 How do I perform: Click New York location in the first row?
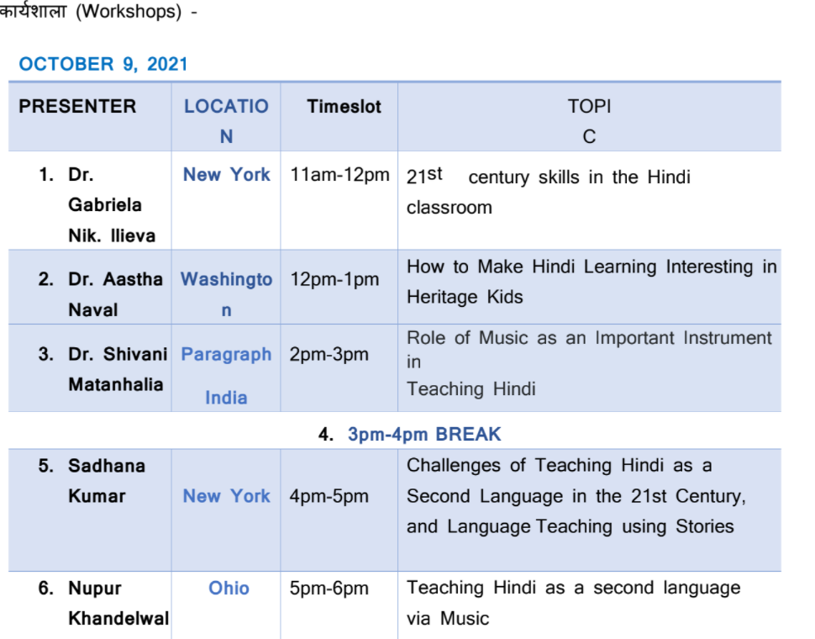point(227,175)
